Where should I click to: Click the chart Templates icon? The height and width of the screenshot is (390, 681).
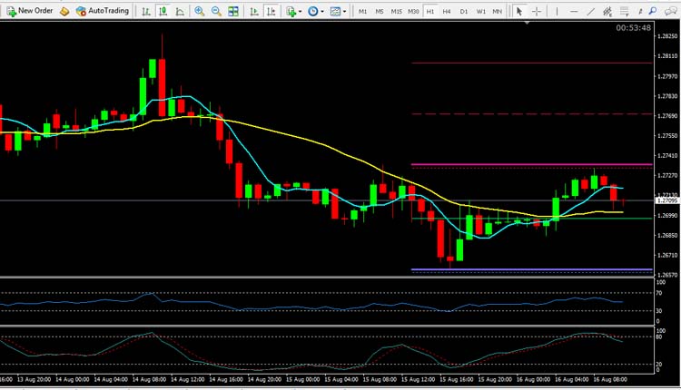coord(335,11)
